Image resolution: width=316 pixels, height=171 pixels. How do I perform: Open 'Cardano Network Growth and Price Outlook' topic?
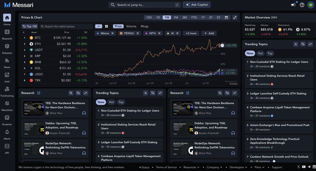pos(279,158)
